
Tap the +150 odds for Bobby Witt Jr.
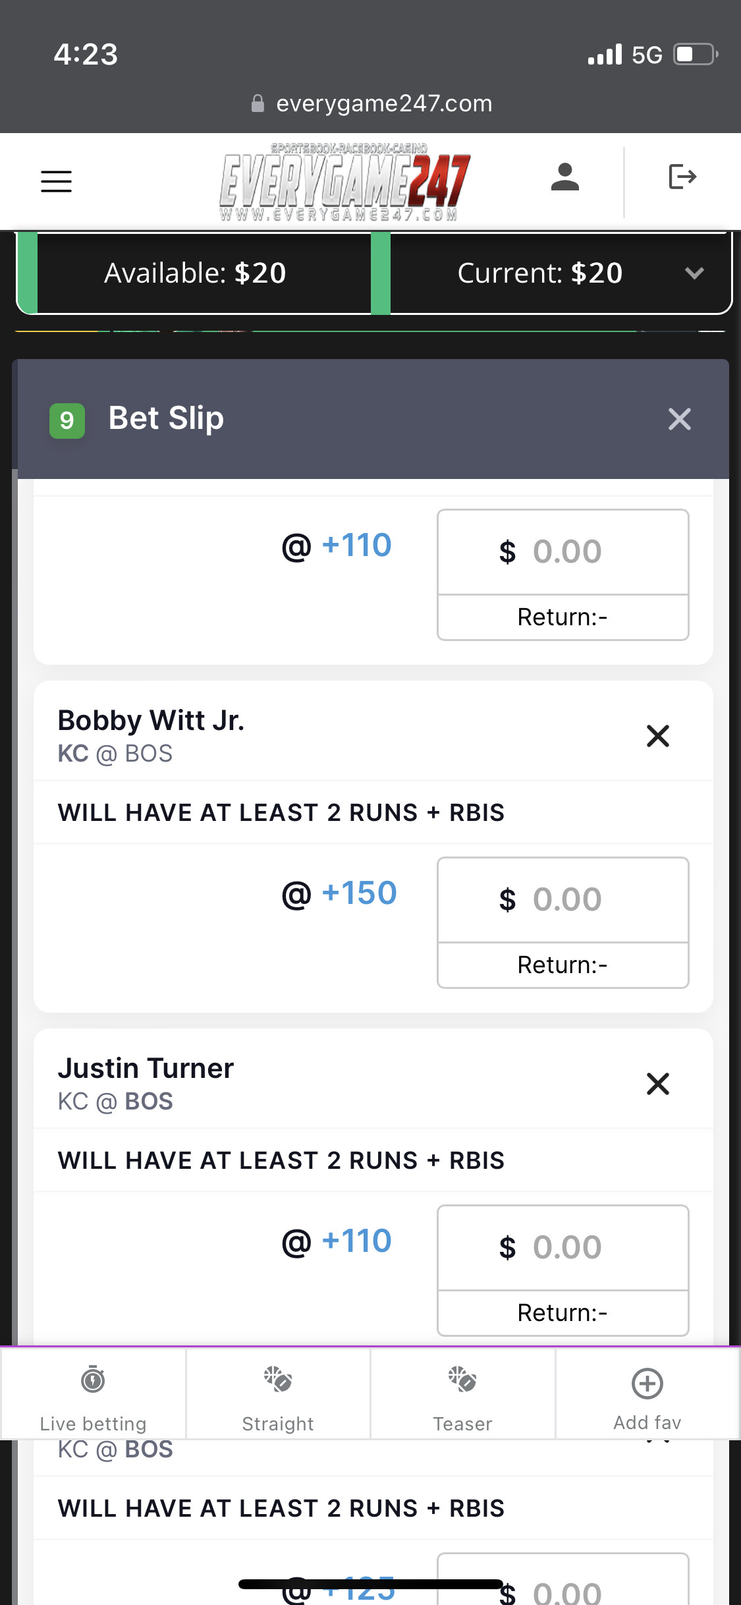click(359, 893)
